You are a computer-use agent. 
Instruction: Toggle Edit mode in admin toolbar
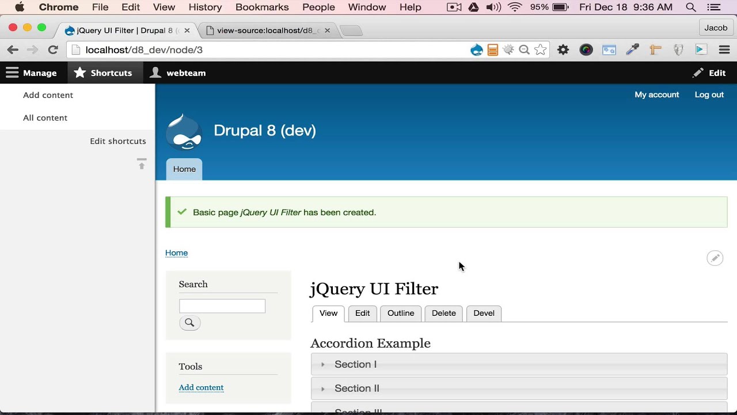point(709,73)
